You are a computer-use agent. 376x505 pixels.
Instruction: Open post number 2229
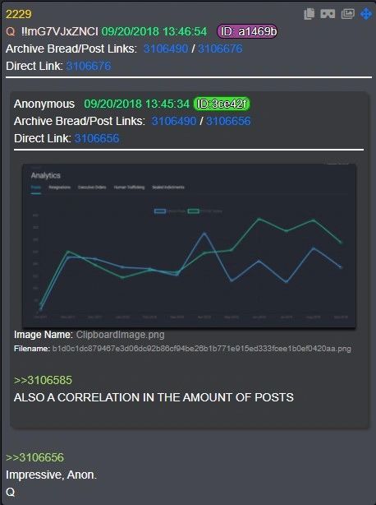pos(19,14)
